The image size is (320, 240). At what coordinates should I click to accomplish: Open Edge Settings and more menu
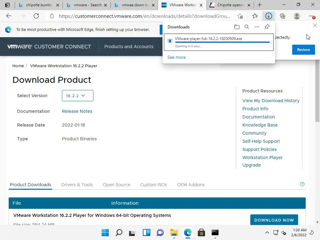click(x=311, y=16)
